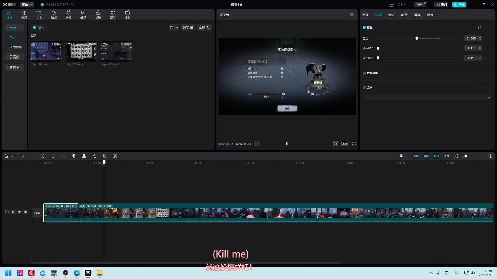Screen dimensions: 497x279
Task: Expand the 云素材 (Cloud material) section
Action: [x=15, y=57]
